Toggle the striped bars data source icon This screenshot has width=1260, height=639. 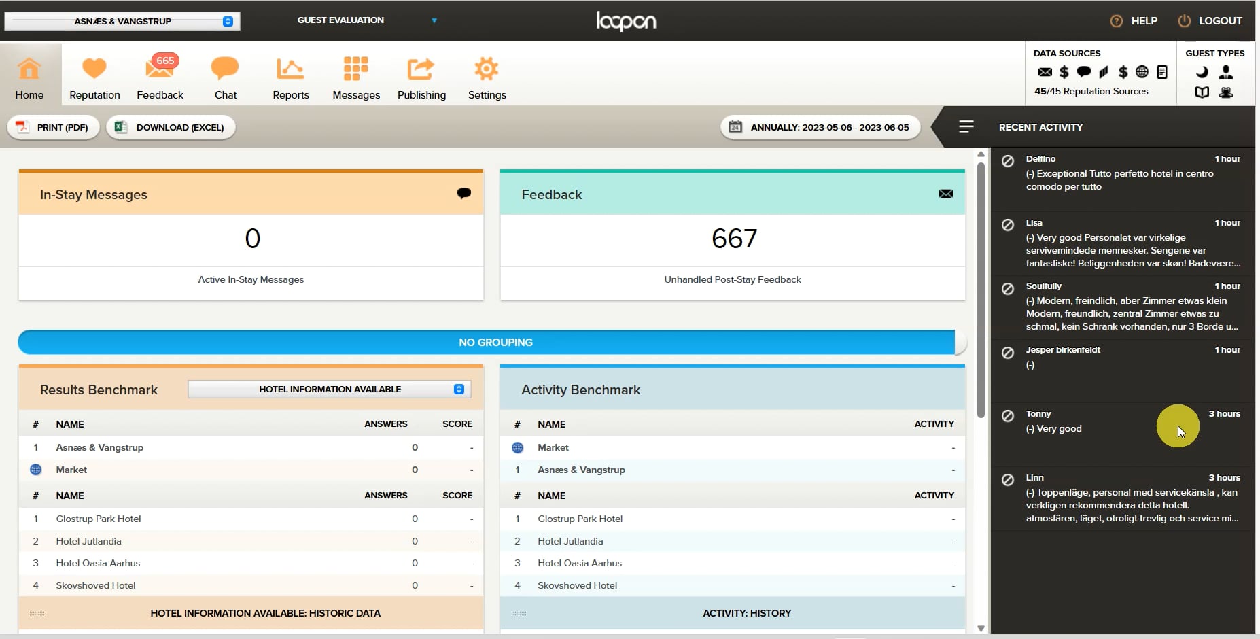point(1104,72)
